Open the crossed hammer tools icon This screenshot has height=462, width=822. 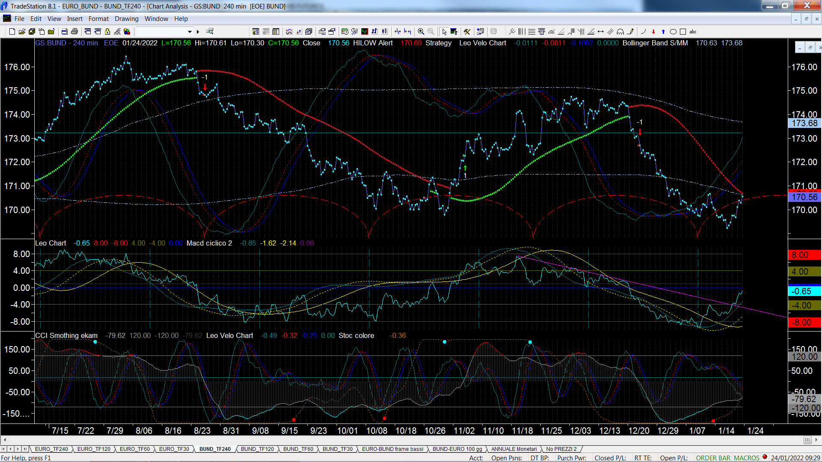point(467,32)
